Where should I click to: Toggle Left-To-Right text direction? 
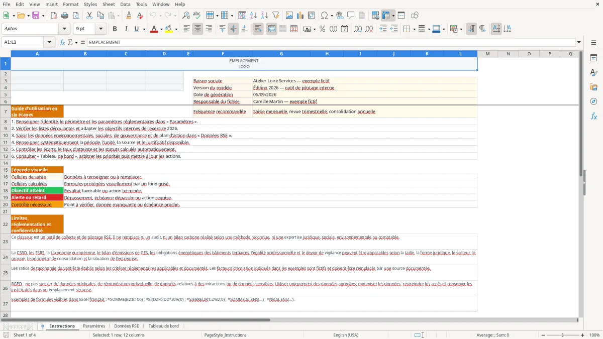[471, 29]
